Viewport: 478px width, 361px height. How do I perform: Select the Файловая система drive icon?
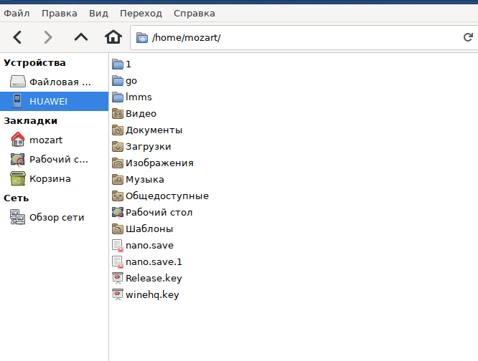pyautogui.click(x=18, y=82)
